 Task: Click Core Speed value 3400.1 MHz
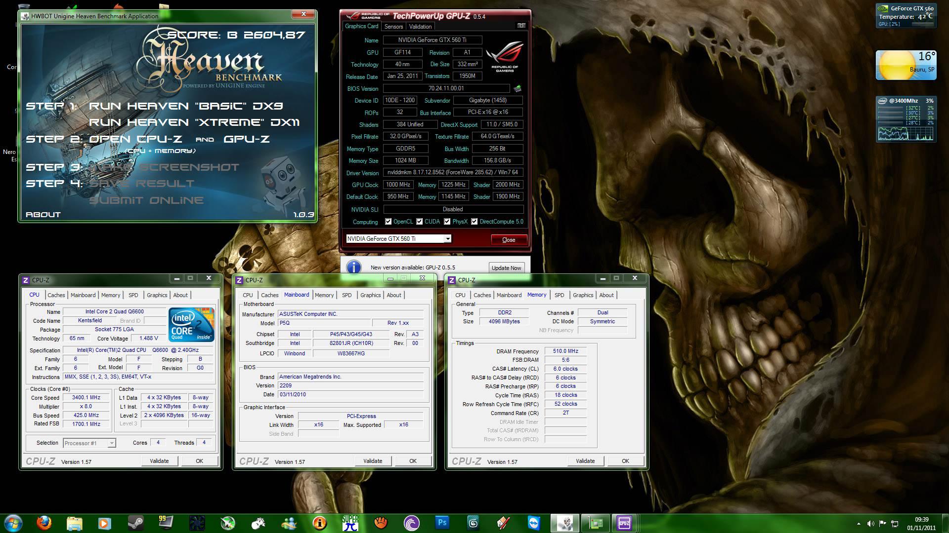(x=86, y=398)
